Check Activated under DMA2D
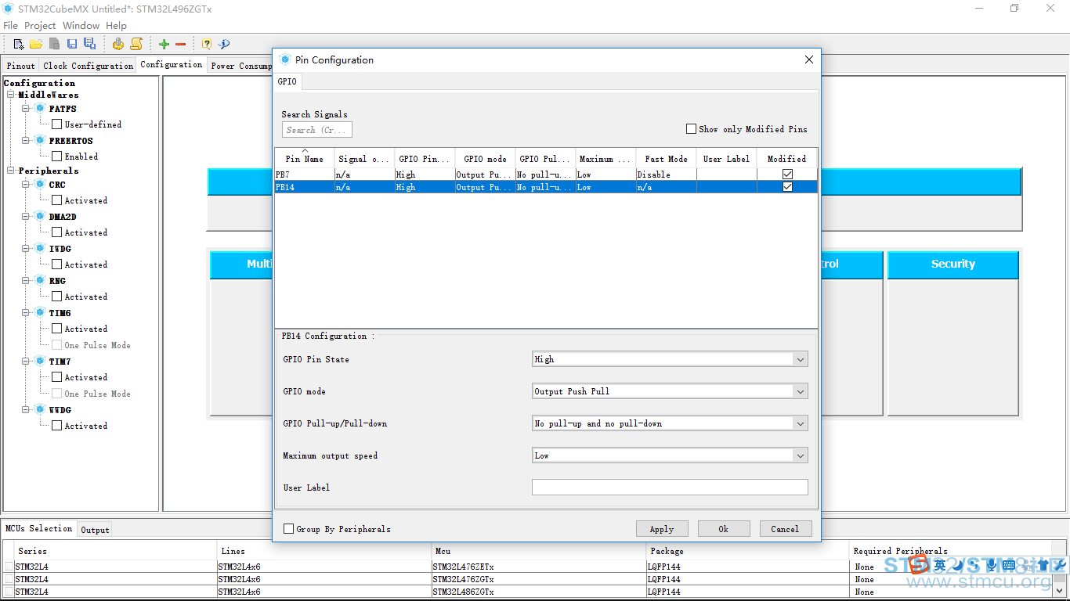Screen dimensions: 1070x601 56,232
